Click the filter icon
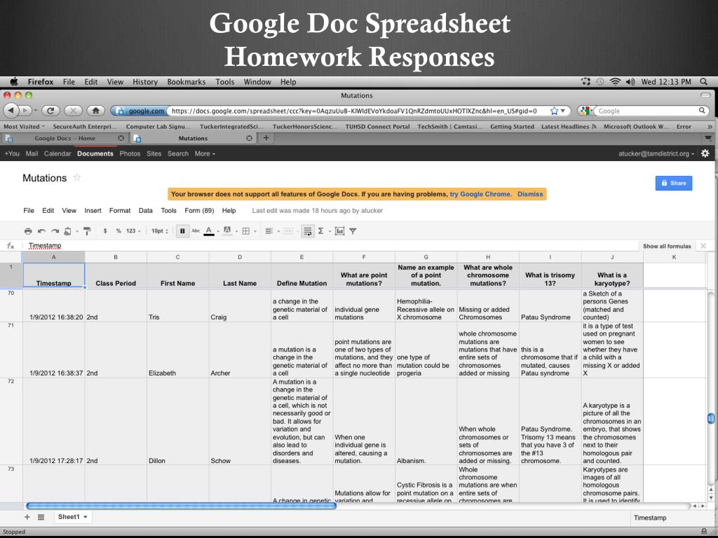 point(353,231)
